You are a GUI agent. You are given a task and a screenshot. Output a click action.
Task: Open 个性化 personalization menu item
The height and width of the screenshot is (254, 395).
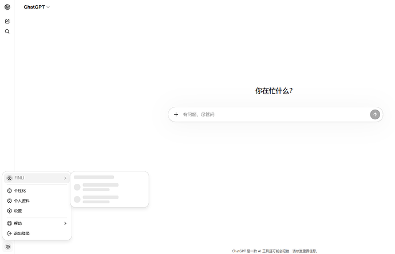tap(37, 191)
